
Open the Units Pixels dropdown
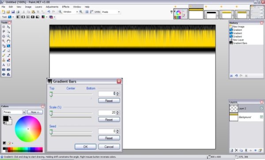click(x=111, y=12)
